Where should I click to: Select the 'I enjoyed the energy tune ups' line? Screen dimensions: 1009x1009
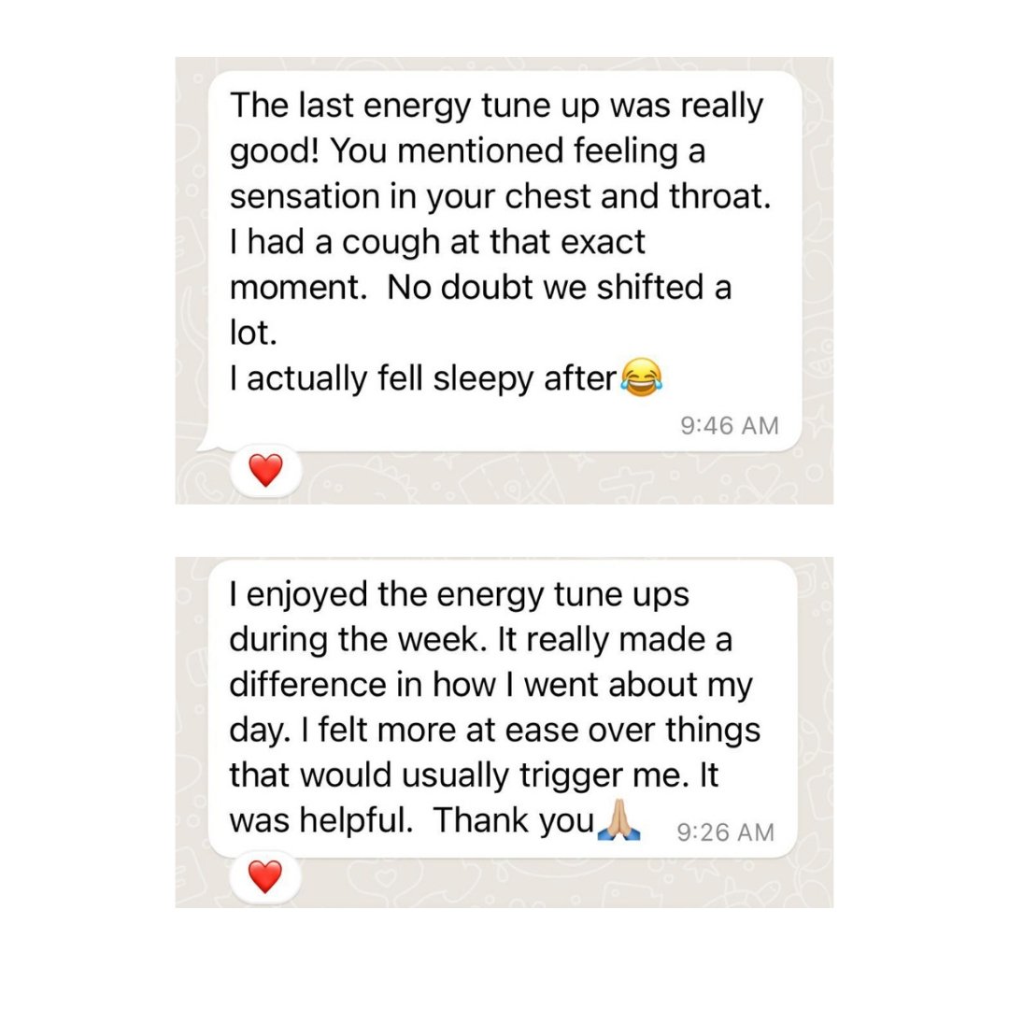tap(459, 594)
